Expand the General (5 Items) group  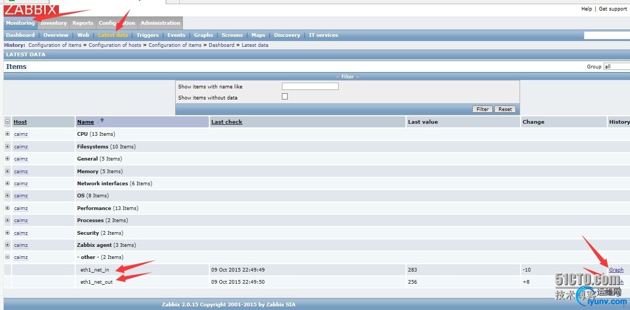7,158
